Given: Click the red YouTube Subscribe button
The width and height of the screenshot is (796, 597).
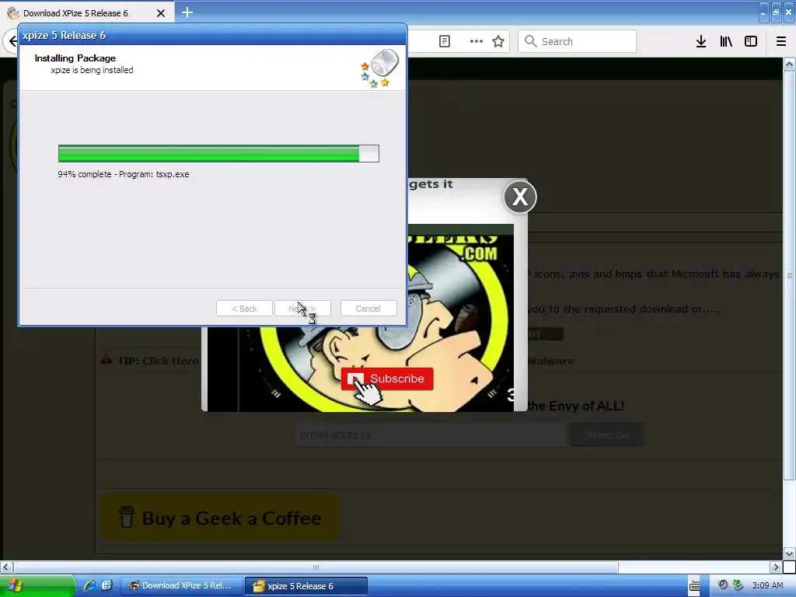Looking at the screenshot, I should click(387, 379).
